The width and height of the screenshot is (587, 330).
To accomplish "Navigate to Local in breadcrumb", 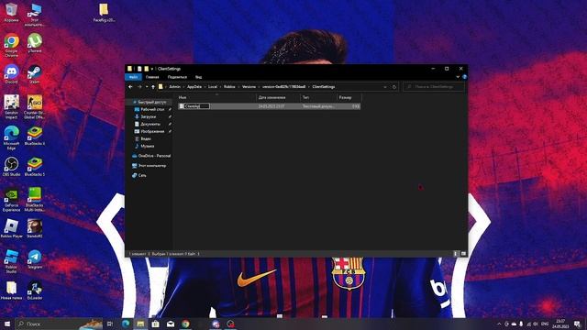I will (x=213, y=87).
